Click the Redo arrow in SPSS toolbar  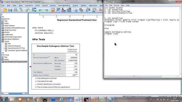[x=46, y=10]
